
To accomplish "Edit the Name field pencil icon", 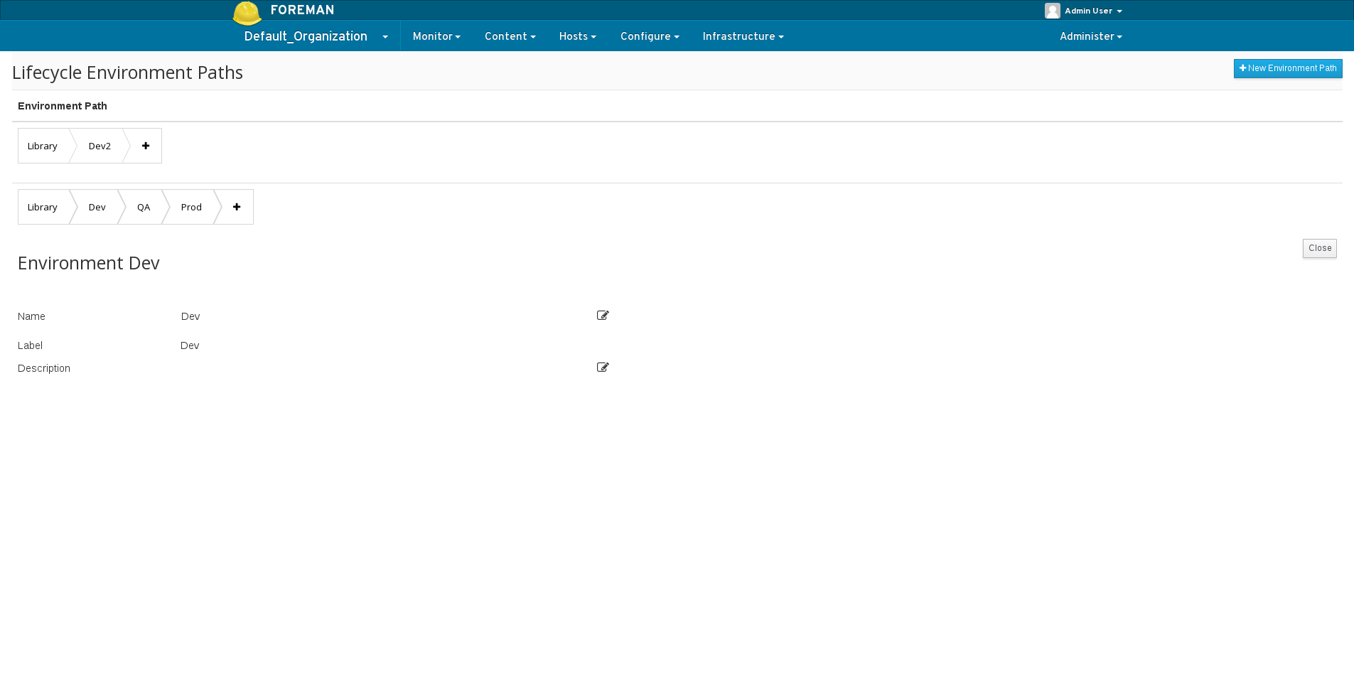I will pyautogui.click(x=603, y=316).
